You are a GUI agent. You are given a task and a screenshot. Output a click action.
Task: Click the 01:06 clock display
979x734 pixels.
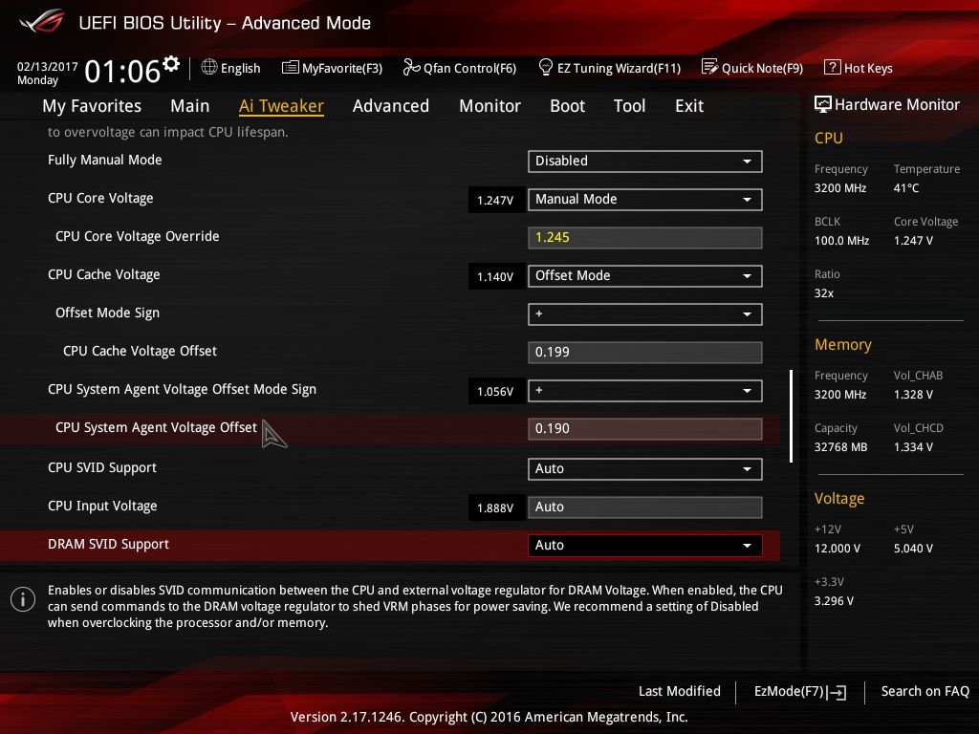click(122, 71)
